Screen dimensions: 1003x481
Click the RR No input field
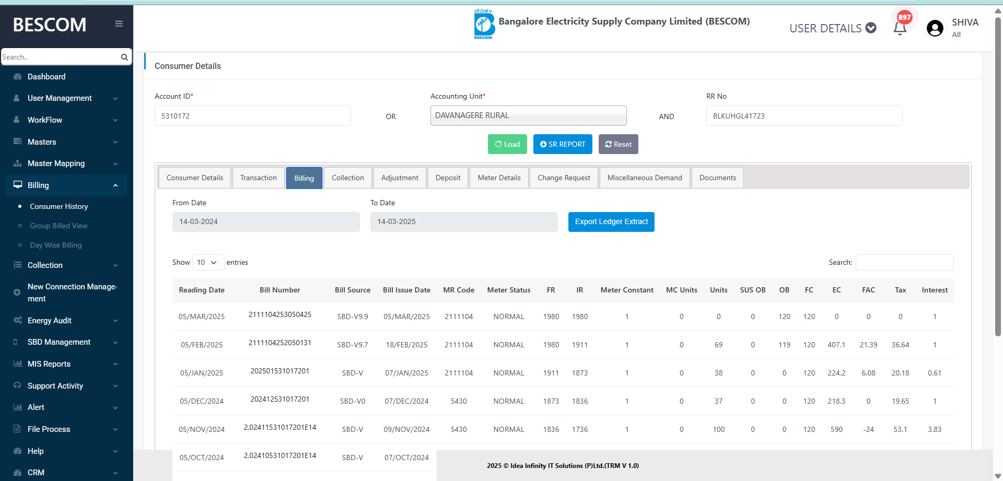[x=804, y=115]
